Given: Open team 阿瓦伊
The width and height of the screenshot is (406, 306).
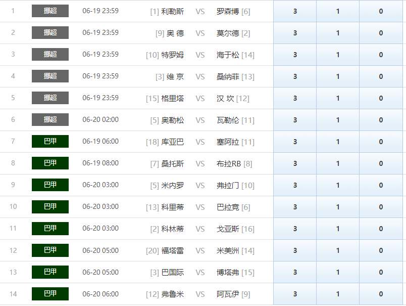Looking at the screenshot, I should [x=228, y=294].
